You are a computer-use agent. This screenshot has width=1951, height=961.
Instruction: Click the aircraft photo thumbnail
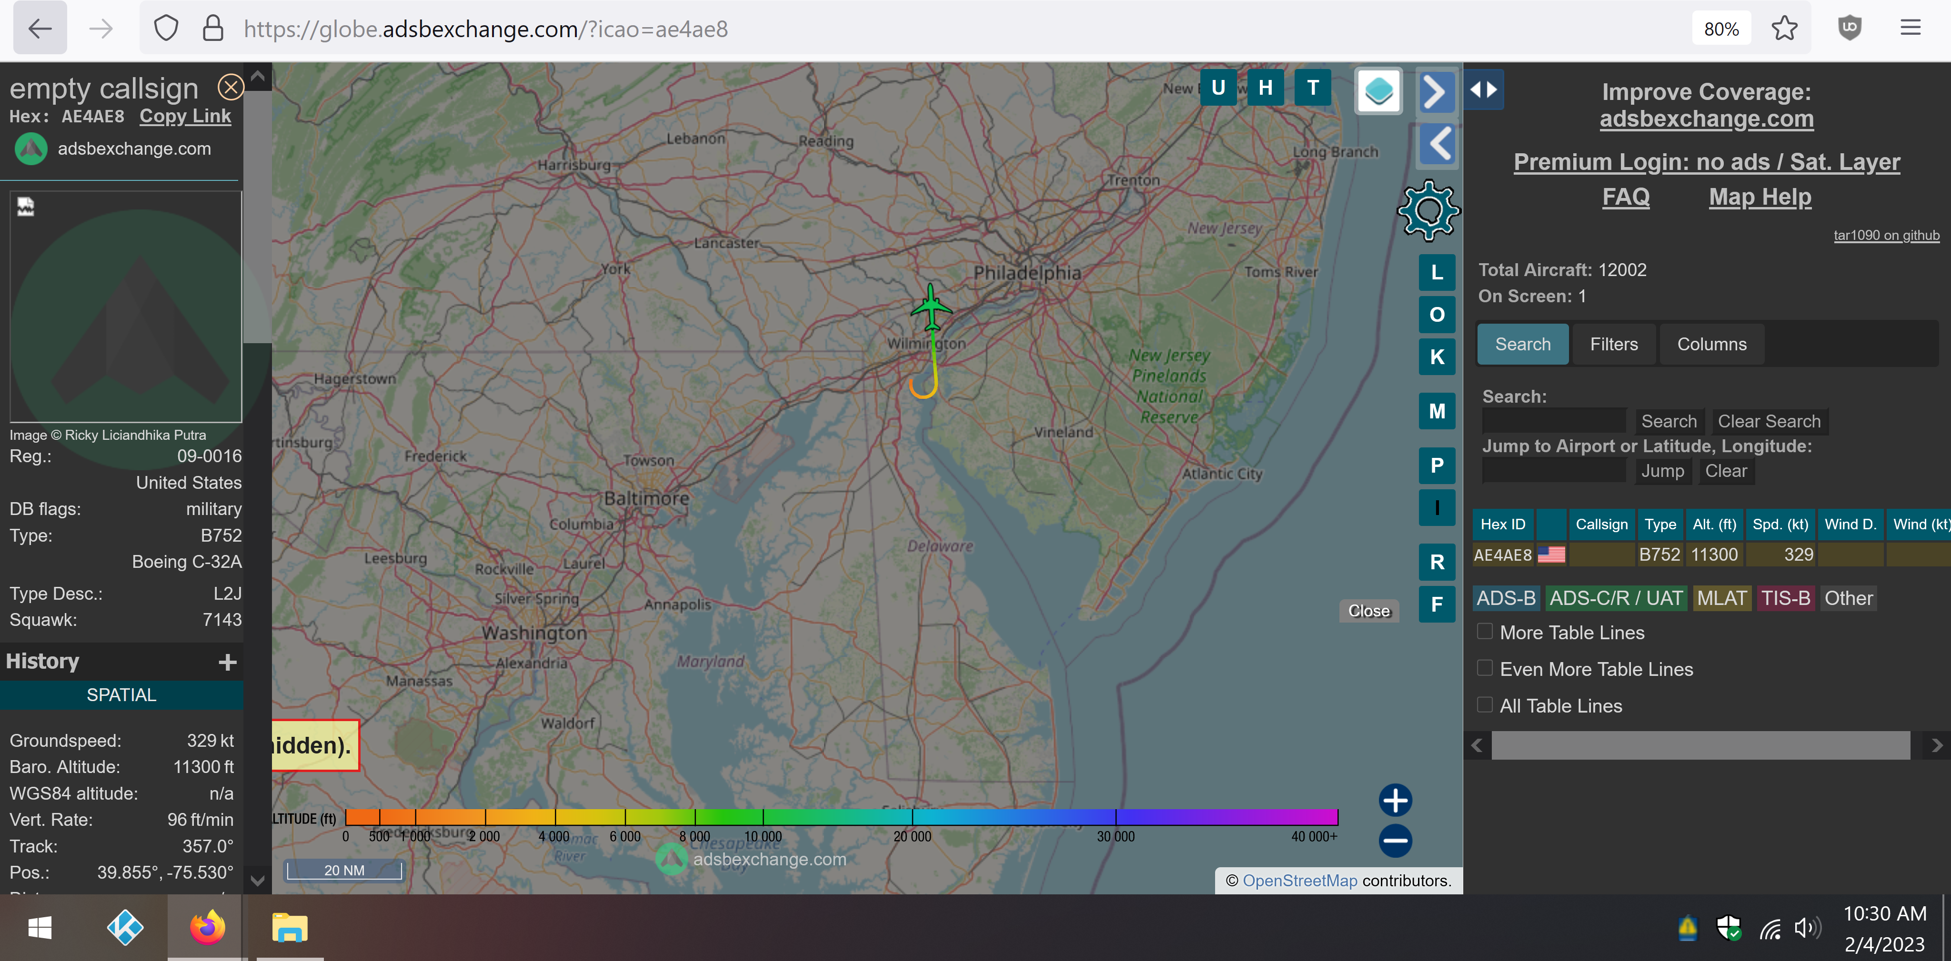[x=126, y=307]
